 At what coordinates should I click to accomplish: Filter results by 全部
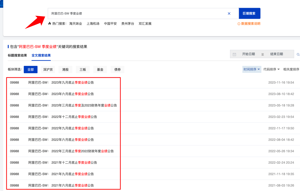31,70
